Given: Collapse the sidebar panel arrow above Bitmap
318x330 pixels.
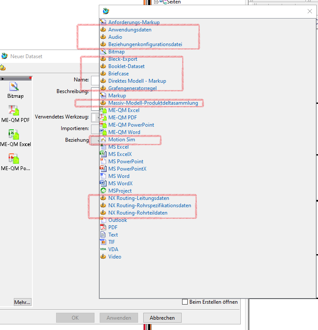Looking at the screenshot, I should pyautogui.click(x=3, y=79).
